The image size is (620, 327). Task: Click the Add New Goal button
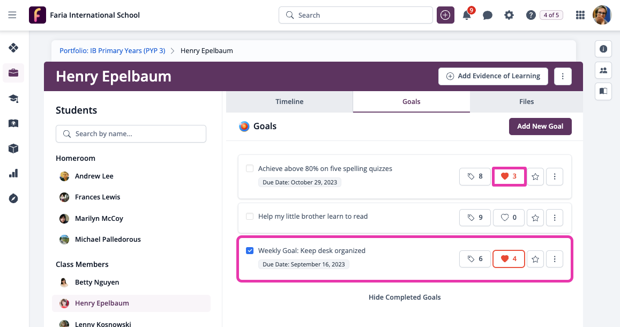(x=540, y=126)
